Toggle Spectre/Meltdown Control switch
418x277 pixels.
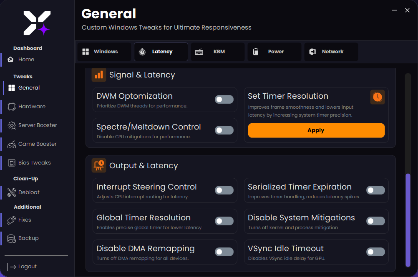coord(224,130)
